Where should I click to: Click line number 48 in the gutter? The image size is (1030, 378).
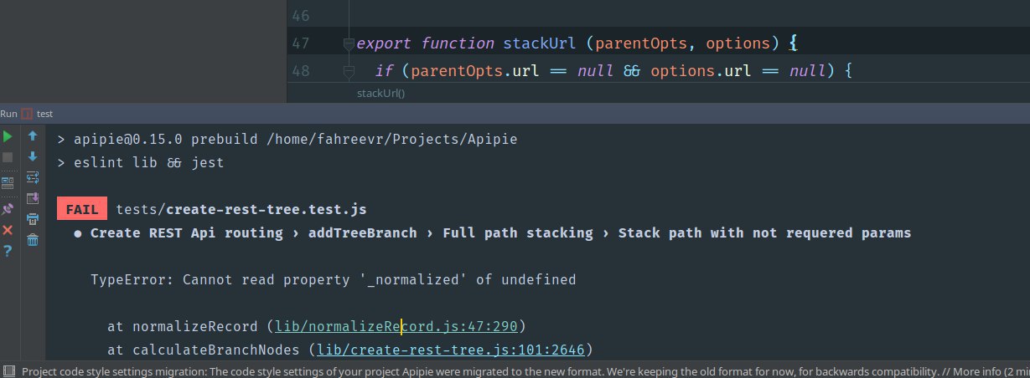(x=299, y=72)
